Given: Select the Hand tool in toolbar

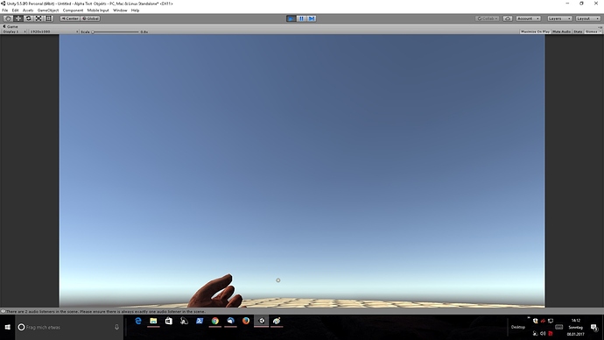Looking at the screenshot, I should (x=8, y=18).
